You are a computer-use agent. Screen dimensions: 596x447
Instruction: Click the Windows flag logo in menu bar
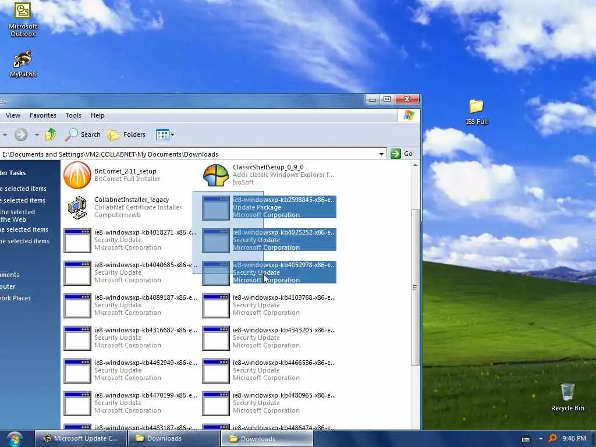[409, 115]
